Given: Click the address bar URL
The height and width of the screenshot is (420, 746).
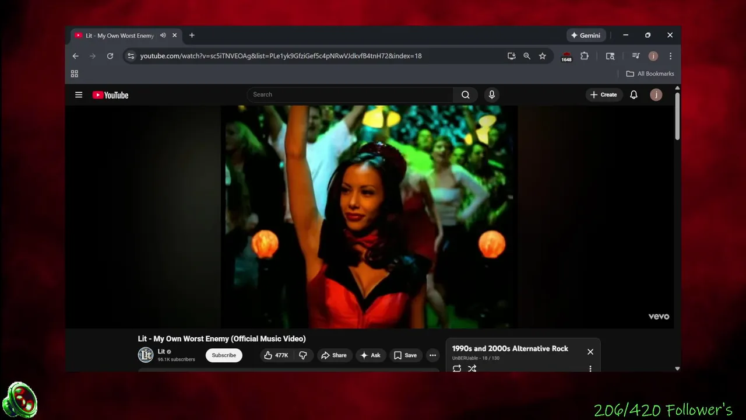Looking at the screenshot, I should [280, 56].
